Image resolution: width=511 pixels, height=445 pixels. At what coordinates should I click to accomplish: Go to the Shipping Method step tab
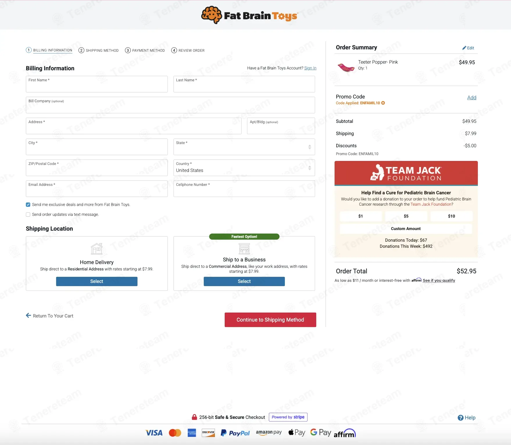pyautogui.click(x=99, y=50)
